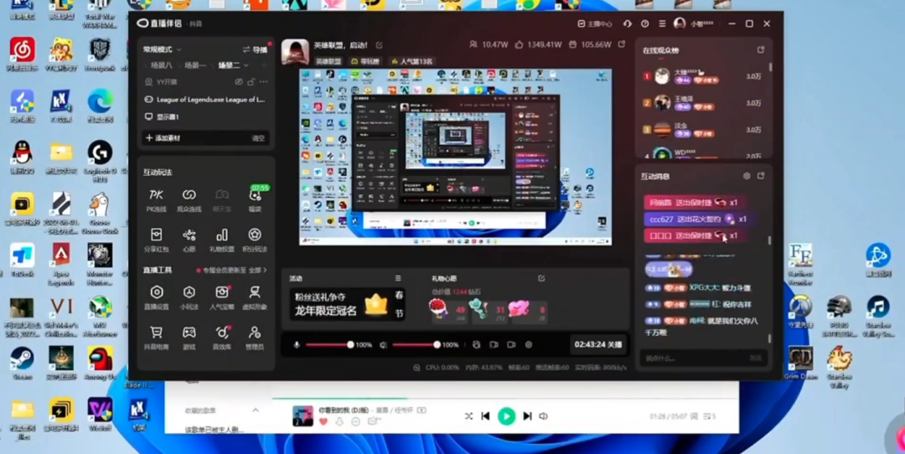
Task: Open 分享红包 red packet tool
Action: (156, 240)
